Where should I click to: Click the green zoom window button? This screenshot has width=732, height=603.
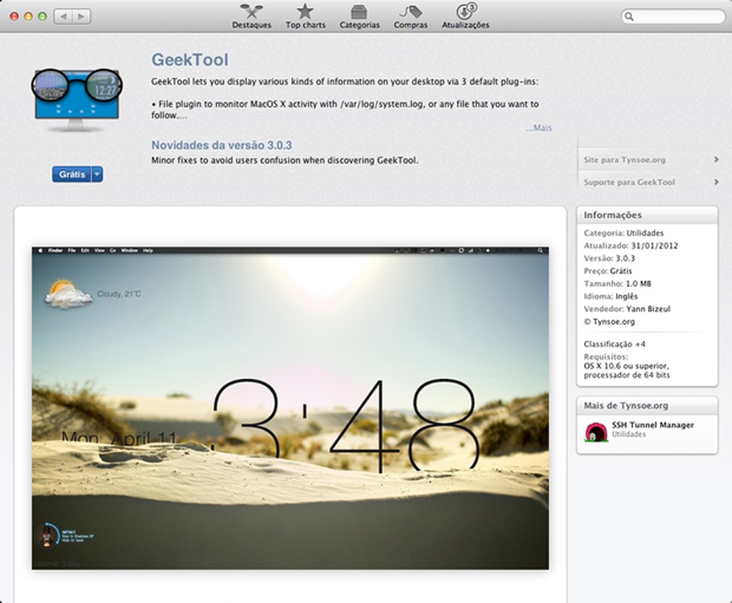pos(42,16)
